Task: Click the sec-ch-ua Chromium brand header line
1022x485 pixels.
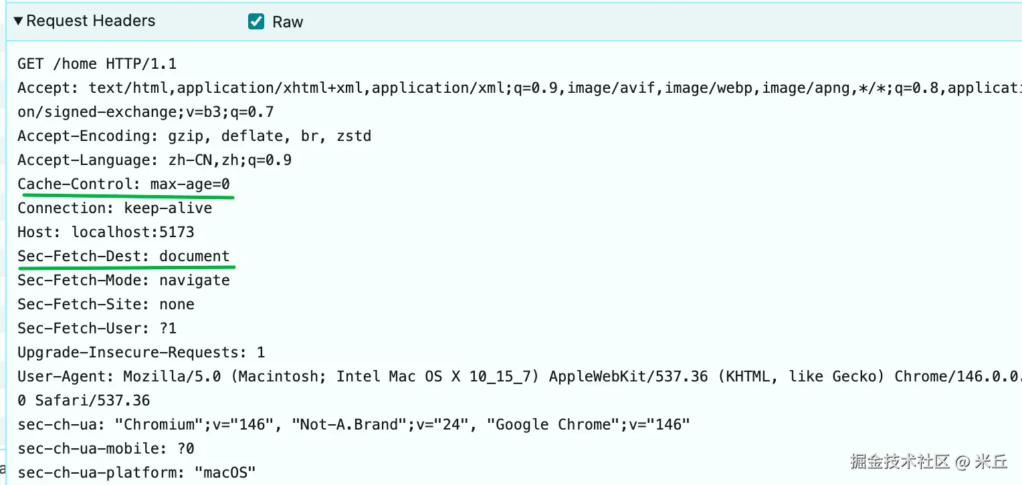Action: 353,425
